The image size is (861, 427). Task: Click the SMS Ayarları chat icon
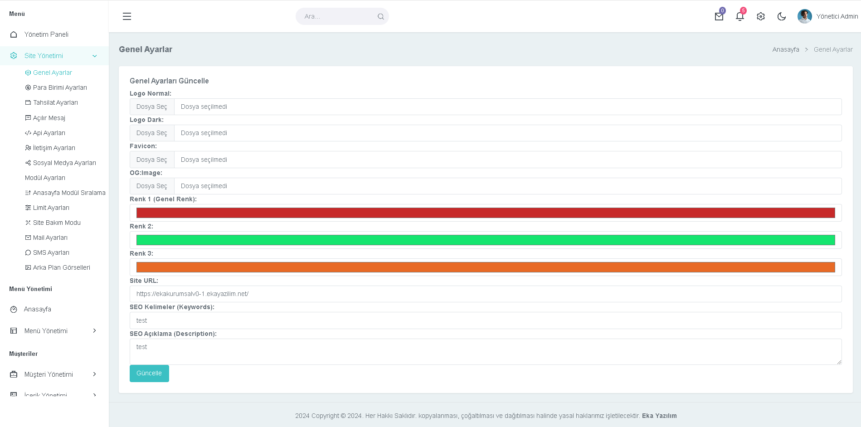(28, 252)
